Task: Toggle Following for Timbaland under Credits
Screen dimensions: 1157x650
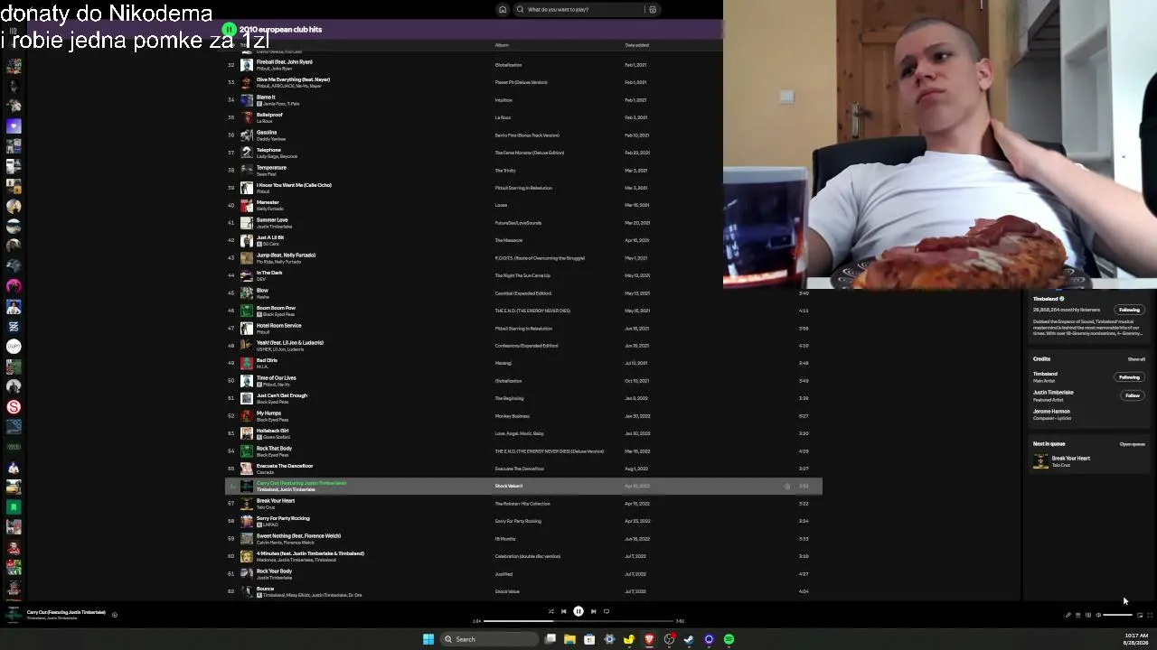Action: click(x=1129, y=377)
